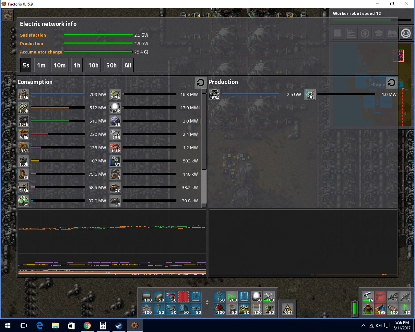415x332 pixels.
Task: Click the beacon icon showing 1.0k
Action: pyautogui.click(x=24, y=161)
